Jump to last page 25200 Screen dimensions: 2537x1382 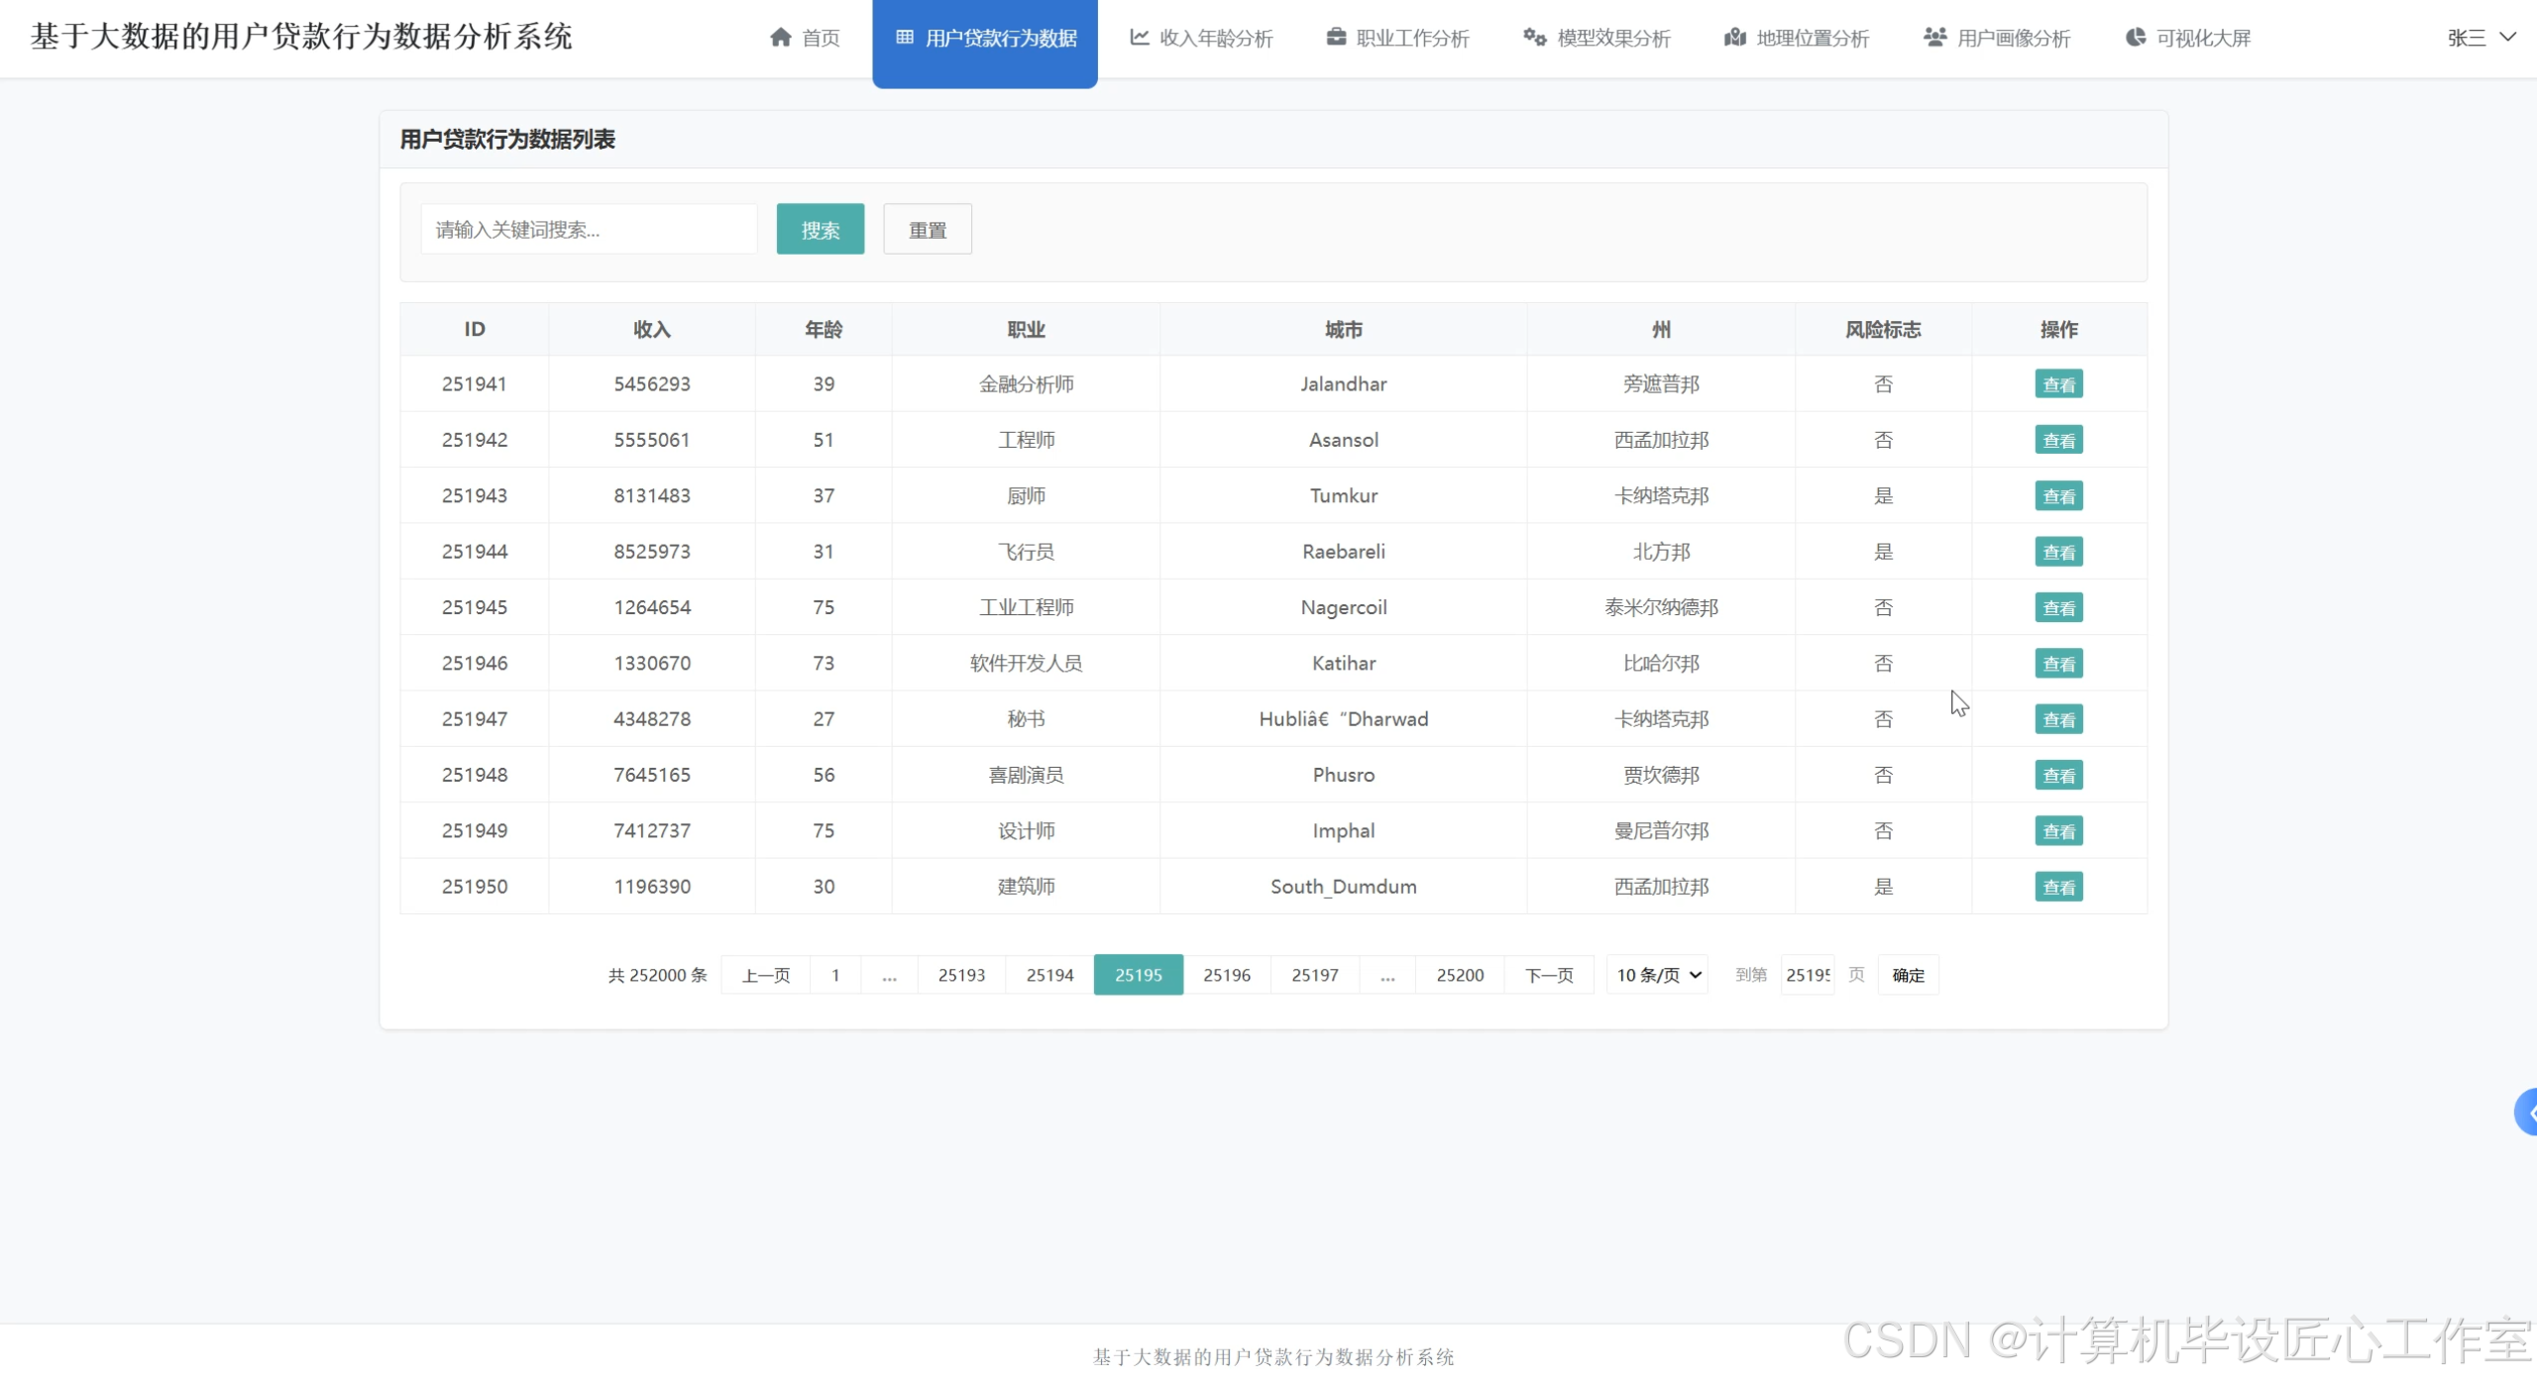pyautogui.click(x=1460, y=975)
